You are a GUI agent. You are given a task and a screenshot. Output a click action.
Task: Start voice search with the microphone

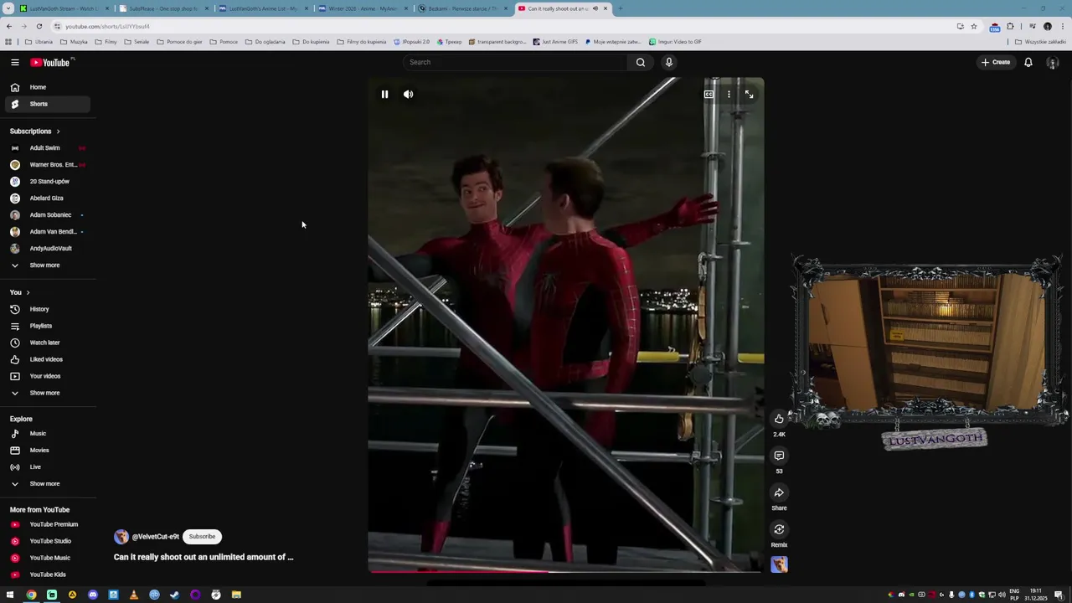tap(668, 62)
